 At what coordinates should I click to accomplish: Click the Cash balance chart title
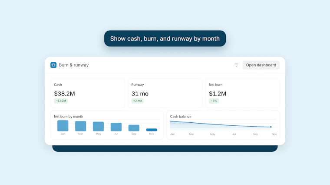(x=181, y=116)
